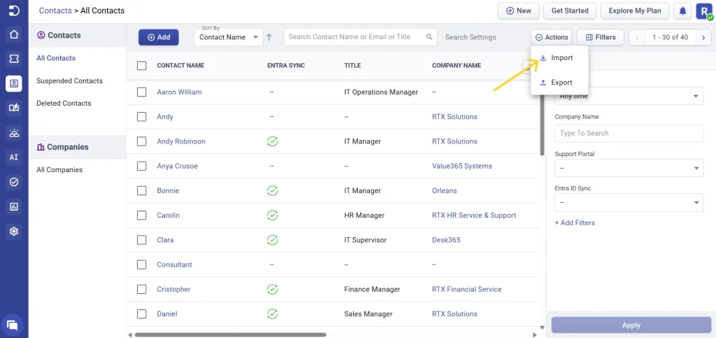The width and height of the screenshot is (716, 338).
Task: Click the New button
Action: point(519,11)
